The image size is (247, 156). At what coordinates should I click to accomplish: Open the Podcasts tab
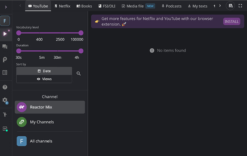[171, 6]
